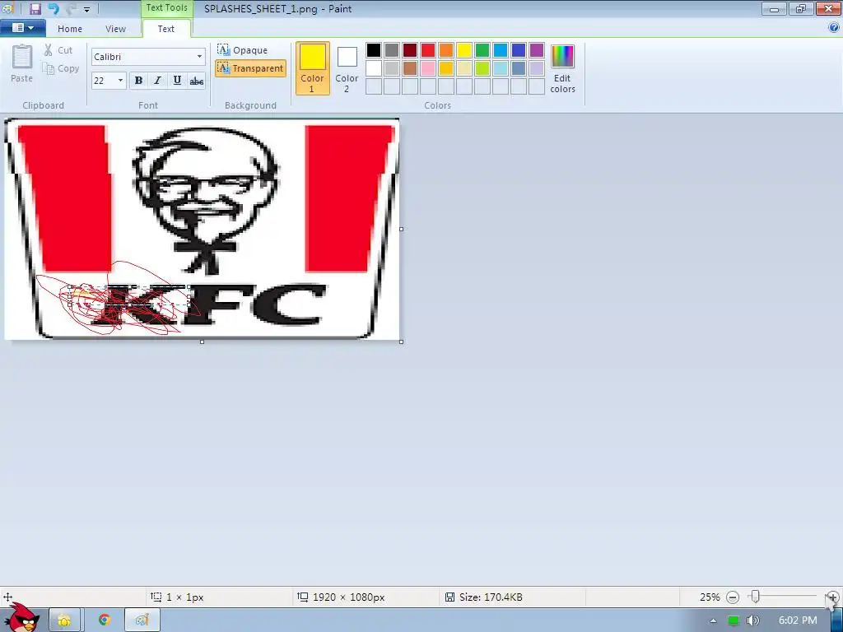
Task: Click the 6:02 PM system clock
Action: (x=798, y=620)
